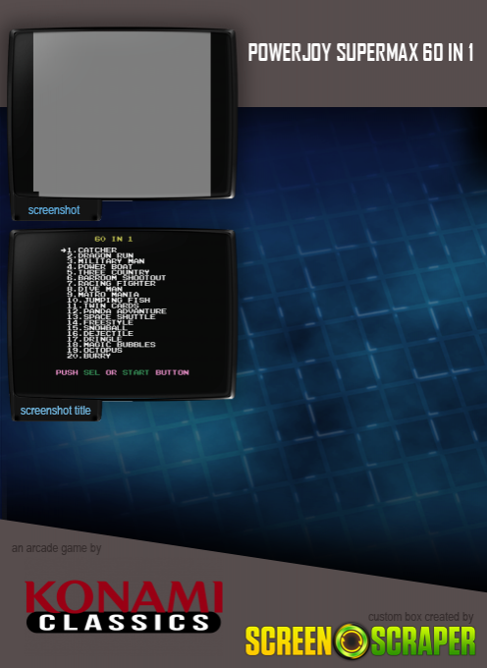The image size is (487, 668).
Task: Click the green circular ScreenScraper emblem
Action: [x=352, y=641]
